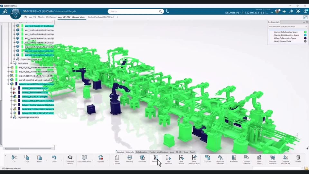
Task: Expand the Publications node
Action: (11, 63)
